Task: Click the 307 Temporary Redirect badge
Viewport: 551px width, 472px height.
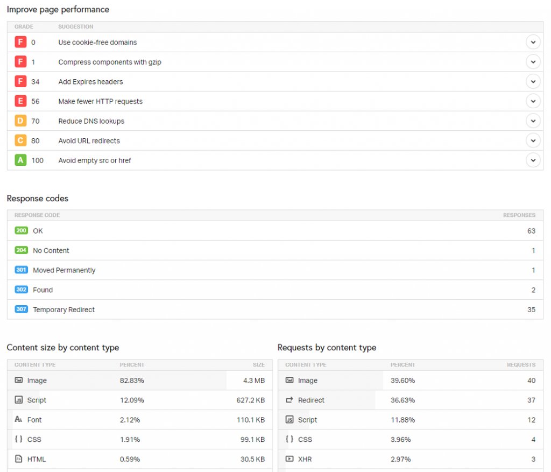Action: pos(20,309)
